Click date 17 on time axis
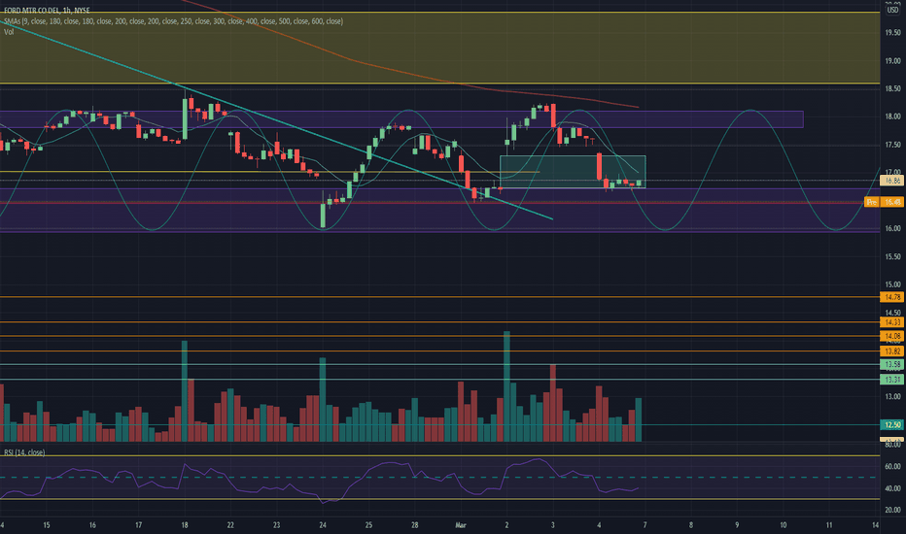 click(139, 525)
